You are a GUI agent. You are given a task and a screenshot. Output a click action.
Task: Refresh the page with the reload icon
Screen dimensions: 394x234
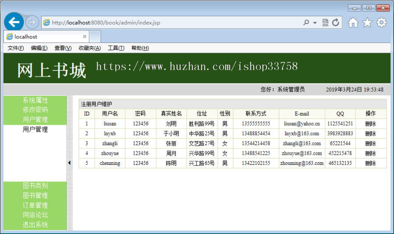(x=336, y=23)
